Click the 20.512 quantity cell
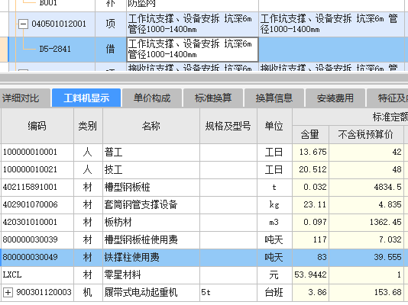The image size is (408, 305). click(310, 170)
